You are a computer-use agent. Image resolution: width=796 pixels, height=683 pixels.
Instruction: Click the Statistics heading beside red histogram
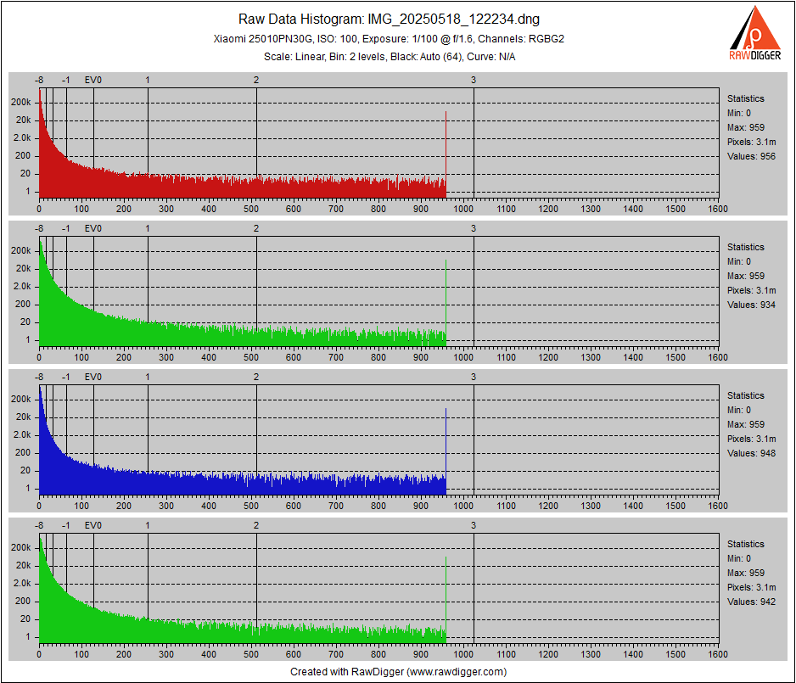coord(746,98)
